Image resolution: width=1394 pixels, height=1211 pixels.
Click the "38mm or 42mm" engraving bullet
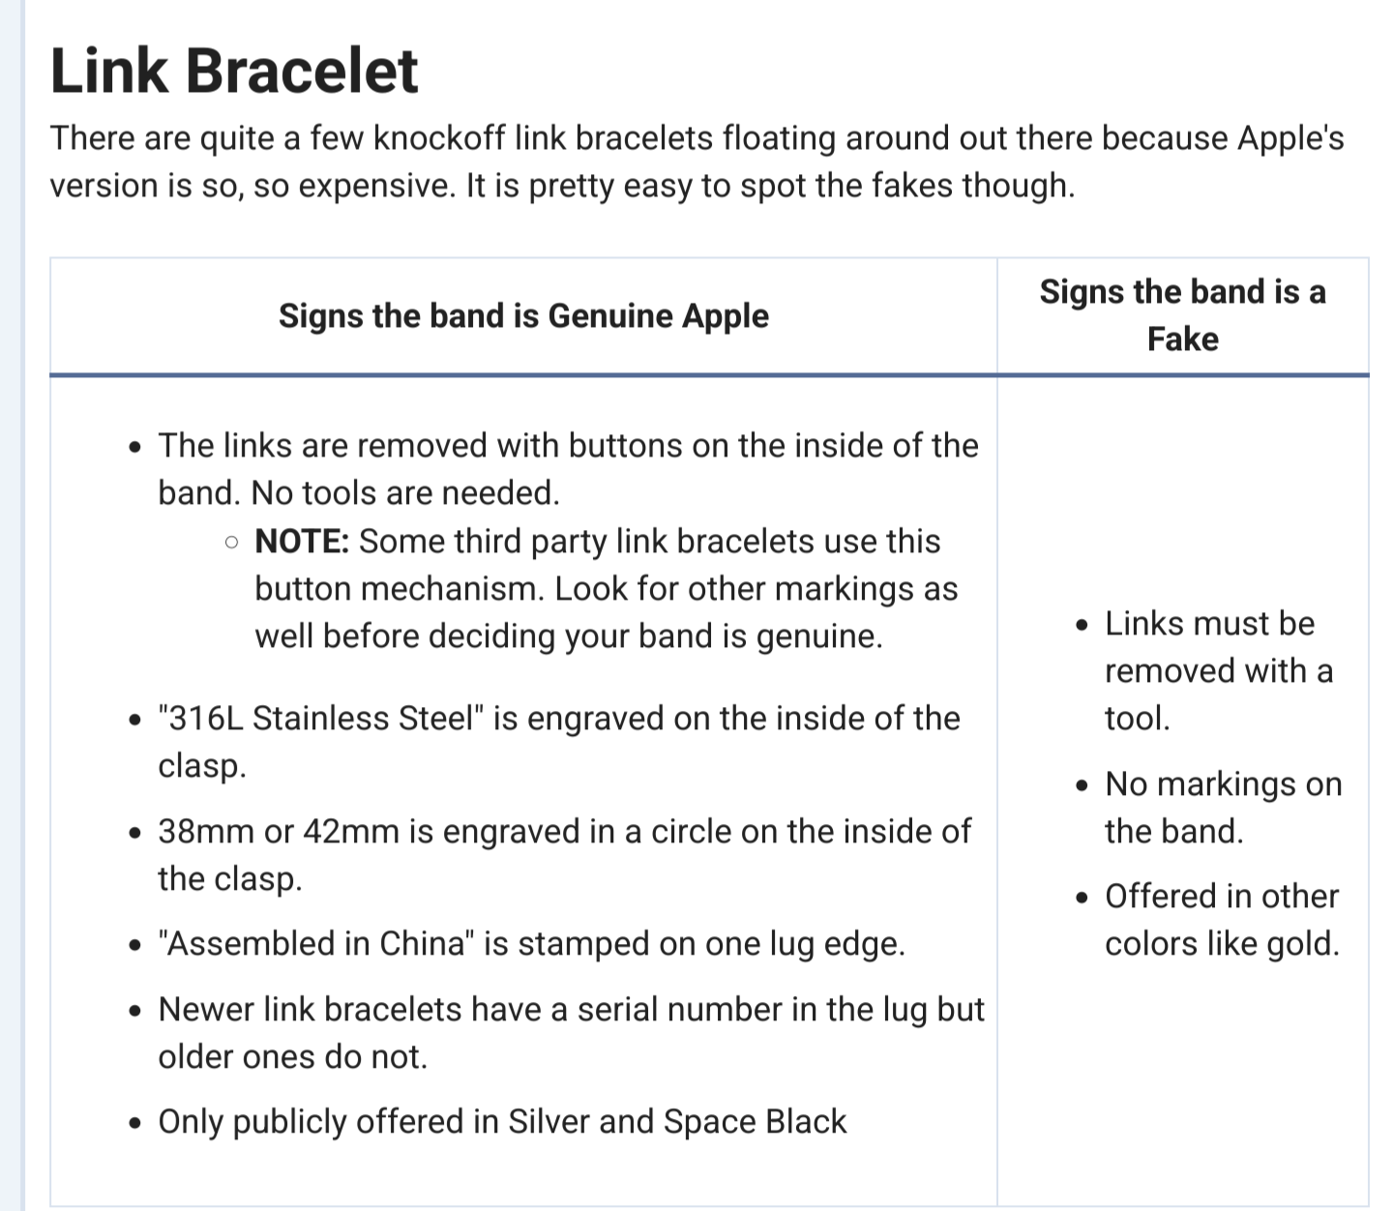point(564,854)
